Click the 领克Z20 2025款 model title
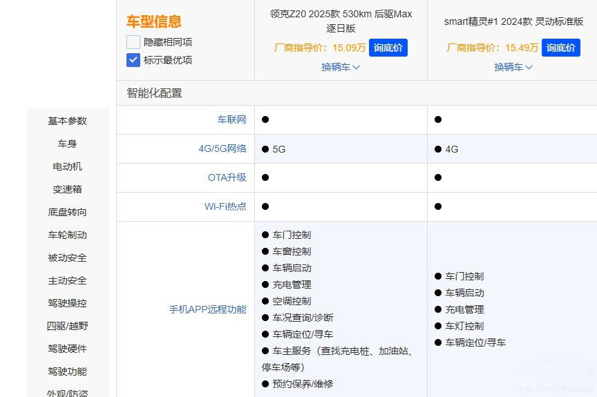597x397 pixels. click(x=341, y=21)
